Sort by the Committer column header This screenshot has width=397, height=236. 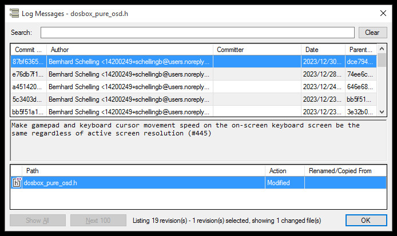(x=257, y=50)
